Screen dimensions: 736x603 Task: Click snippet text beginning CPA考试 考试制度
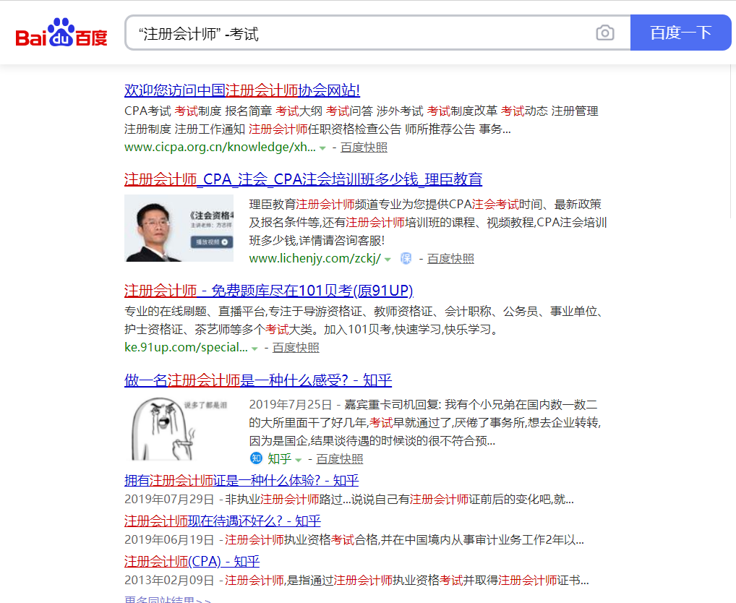coord(361,120)
